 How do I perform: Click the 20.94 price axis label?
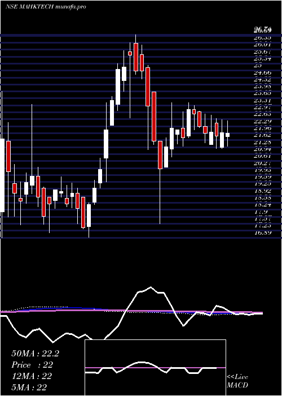(x=263, y=149)
